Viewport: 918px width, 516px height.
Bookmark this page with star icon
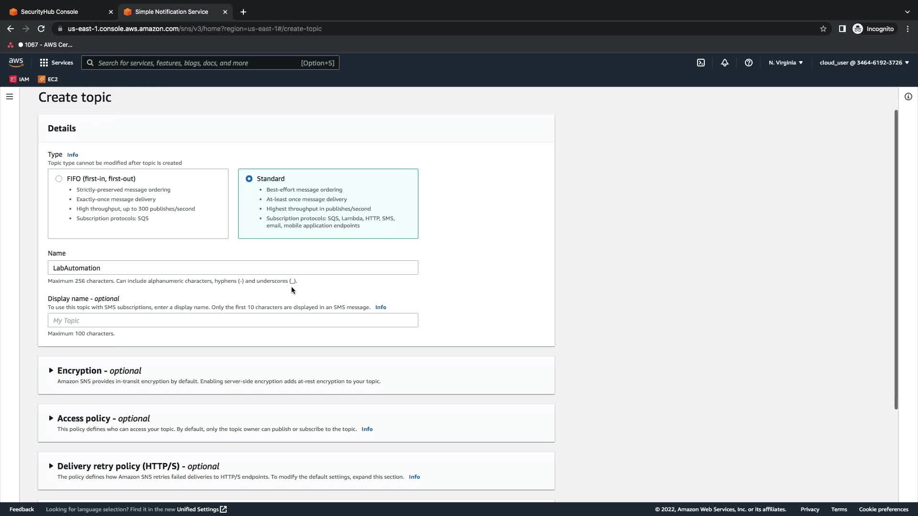click(823, 29)
